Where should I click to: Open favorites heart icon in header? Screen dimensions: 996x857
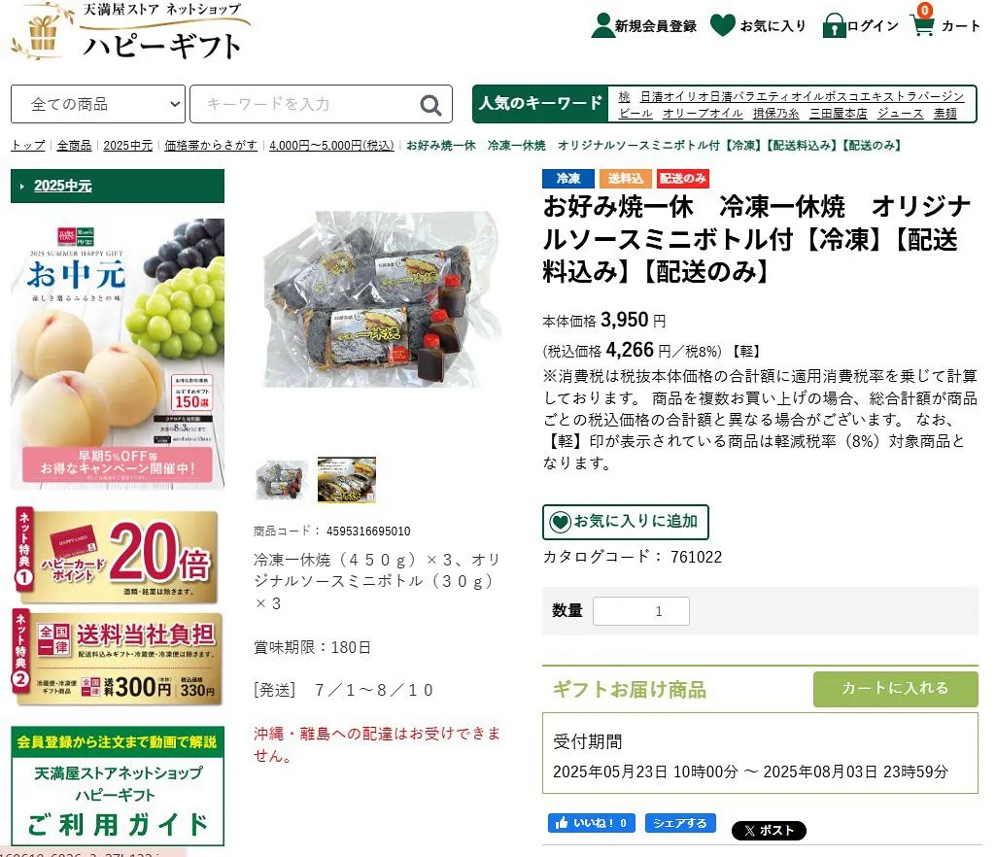coord(722,25)
